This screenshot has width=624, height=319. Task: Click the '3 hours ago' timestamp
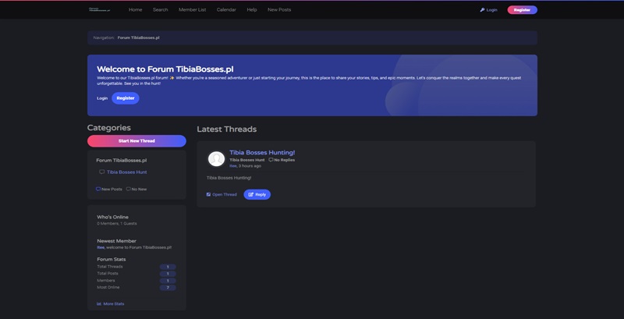click(250, 166)
